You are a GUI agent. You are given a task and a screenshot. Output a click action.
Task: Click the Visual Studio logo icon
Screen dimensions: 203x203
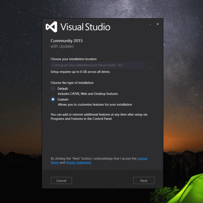[51, 27]
